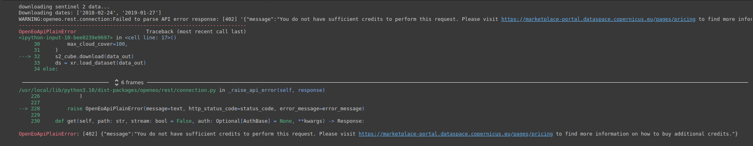Click the "6 frames" label text

(132, 82)
